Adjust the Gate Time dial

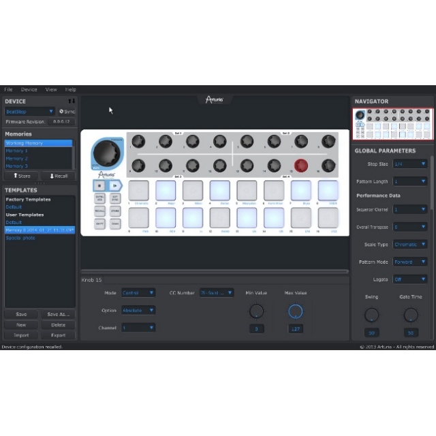click(411, 315)
